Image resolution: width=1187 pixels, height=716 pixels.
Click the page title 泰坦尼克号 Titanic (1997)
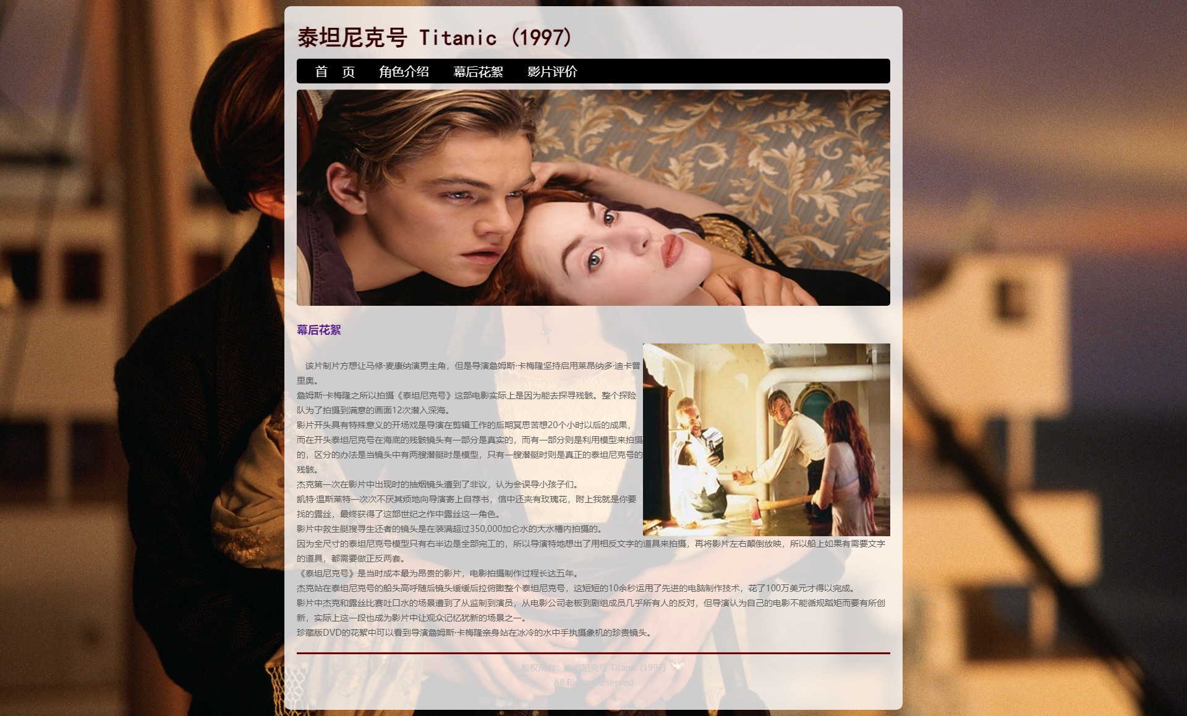click(435, 38)
